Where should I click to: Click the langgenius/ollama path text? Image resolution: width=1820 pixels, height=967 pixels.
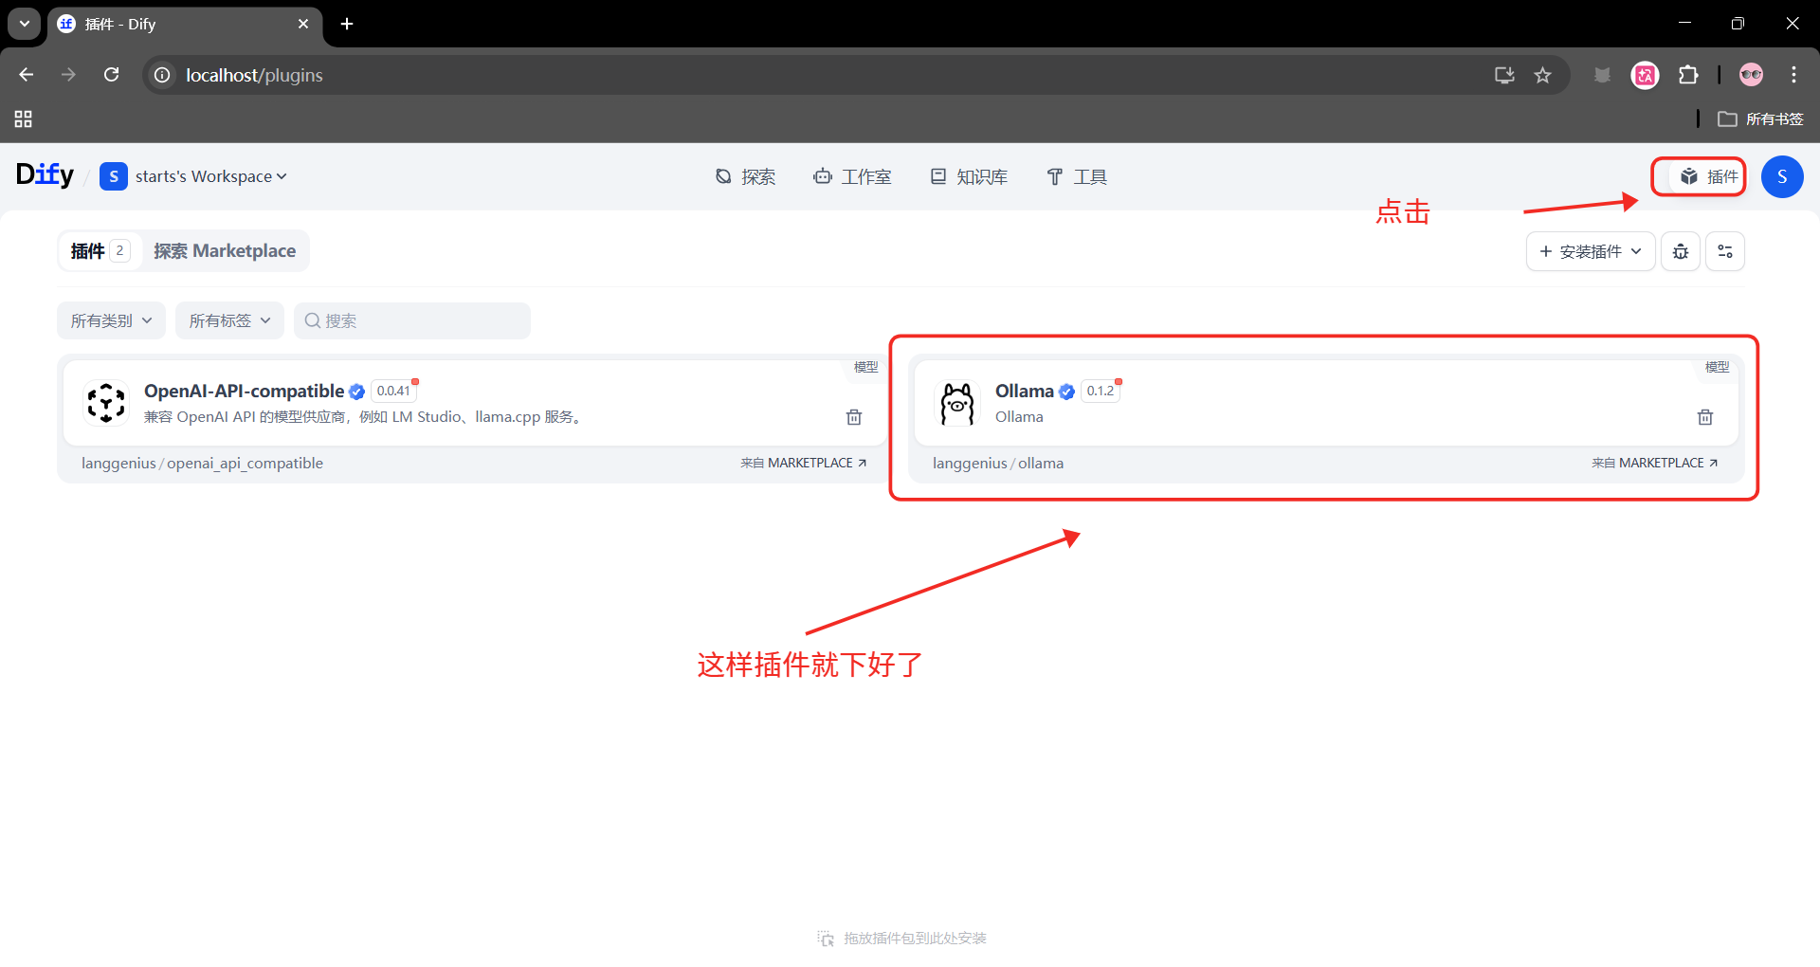pos(998,463)
